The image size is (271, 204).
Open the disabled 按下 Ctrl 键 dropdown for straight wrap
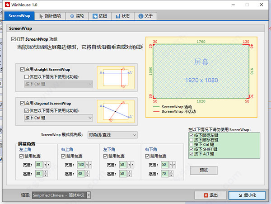click(58, 84)
